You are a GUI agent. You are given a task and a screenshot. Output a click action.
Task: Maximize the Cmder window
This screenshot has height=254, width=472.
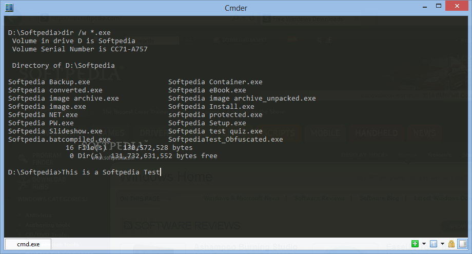pyautogui.click(x=439, y=6)
